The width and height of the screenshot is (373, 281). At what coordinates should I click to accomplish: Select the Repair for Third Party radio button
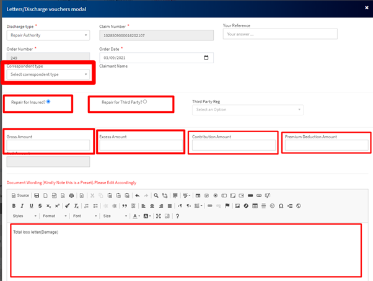145,101
